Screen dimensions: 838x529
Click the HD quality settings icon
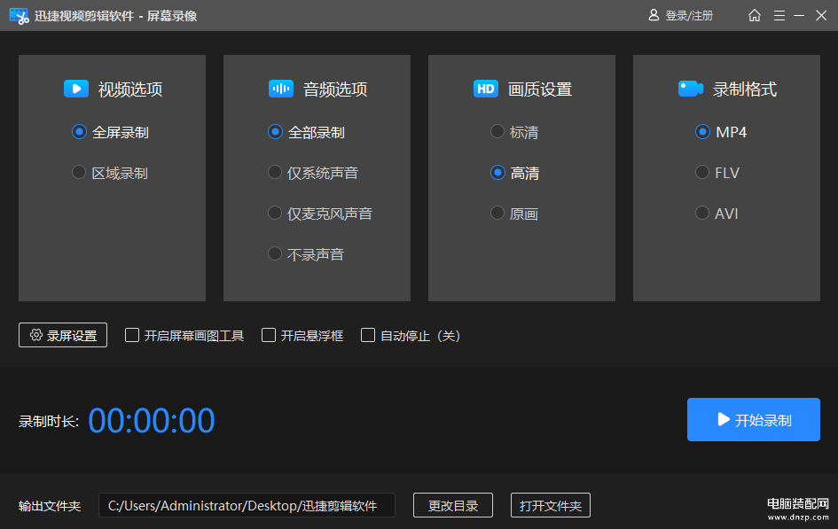click(x=485, y=89)
